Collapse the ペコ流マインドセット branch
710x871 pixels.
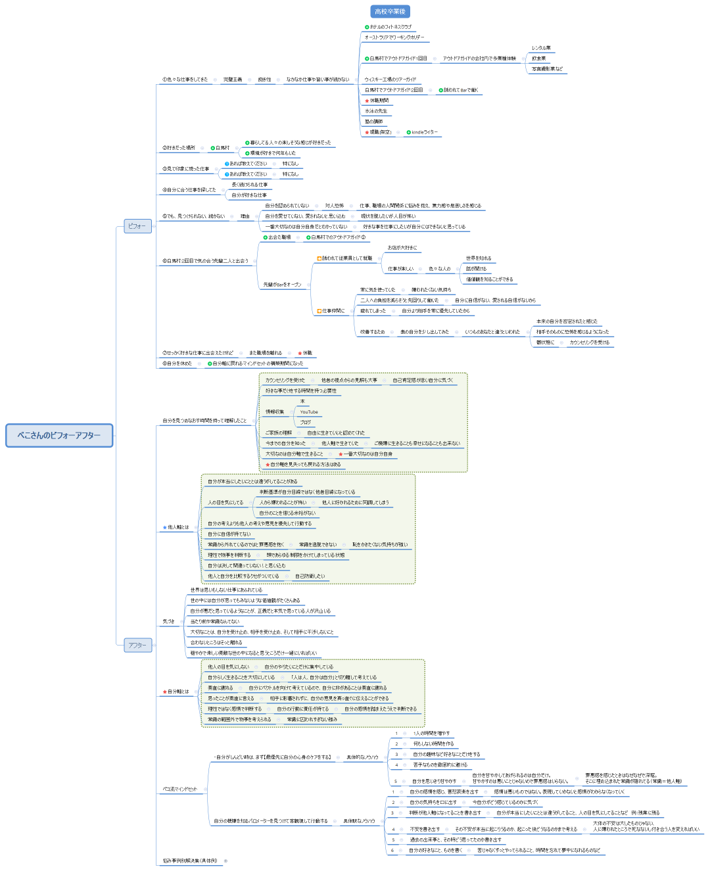[x=205, y=789]
